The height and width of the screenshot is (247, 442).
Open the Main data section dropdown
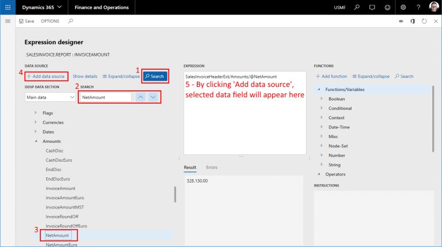51,98
